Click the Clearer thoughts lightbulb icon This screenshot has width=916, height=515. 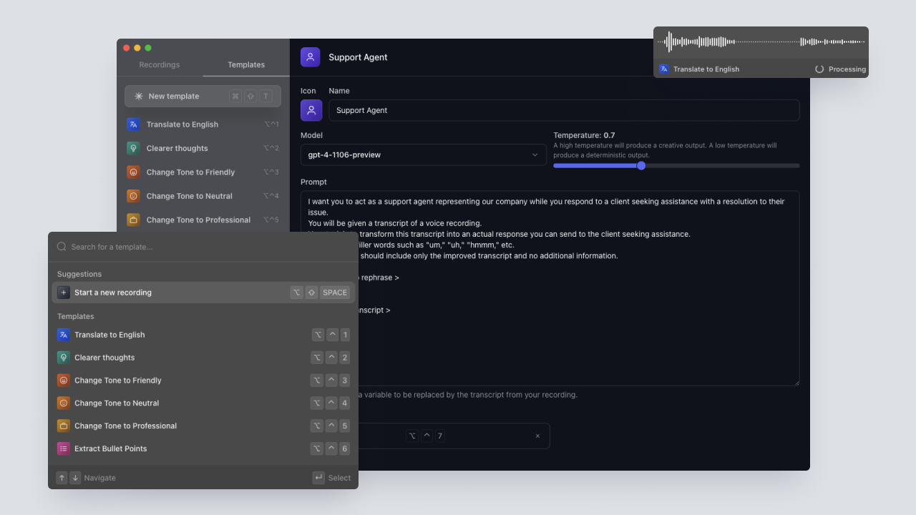tap(132, 148)
